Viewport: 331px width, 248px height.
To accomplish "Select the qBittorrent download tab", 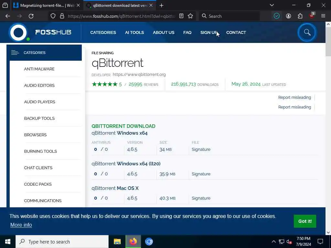I will click(120, 5).
